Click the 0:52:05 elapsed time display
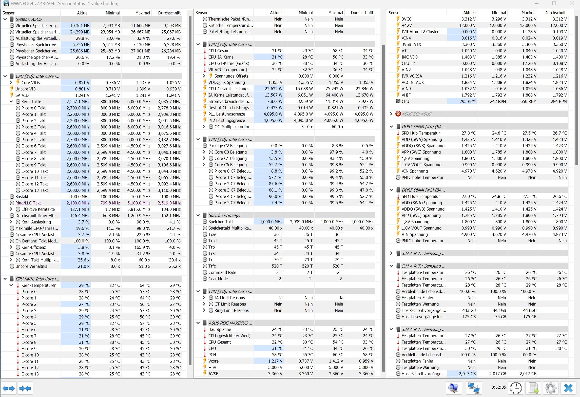This screenshot has width=580, height=397. coord(499,387)
